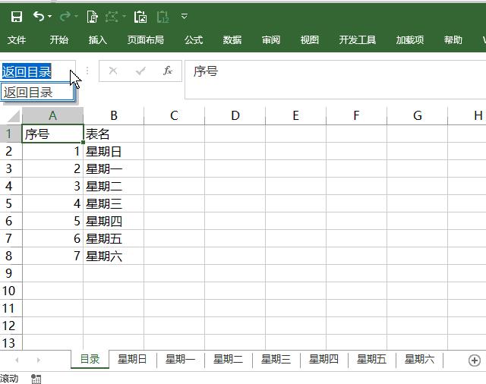The image size is (486, 384).
Task: Click cell containing 星期四 in column B
Action: pos(113,221)
